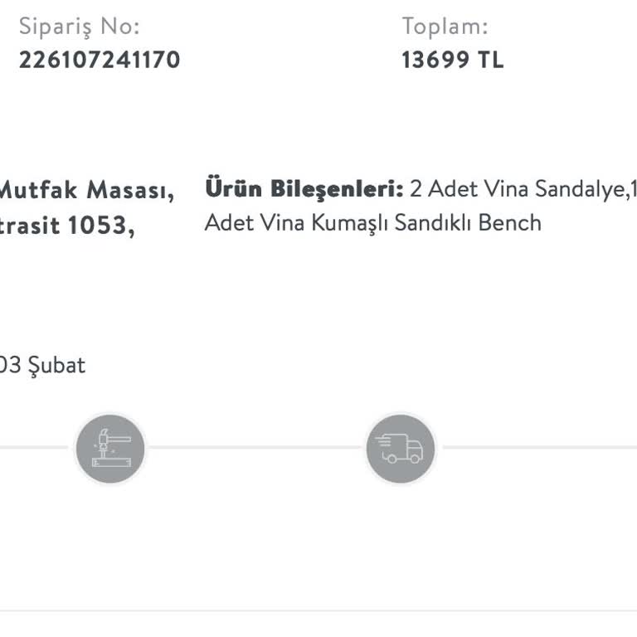
Task: Click progress line right of truck icon
Action: [539, 448]
